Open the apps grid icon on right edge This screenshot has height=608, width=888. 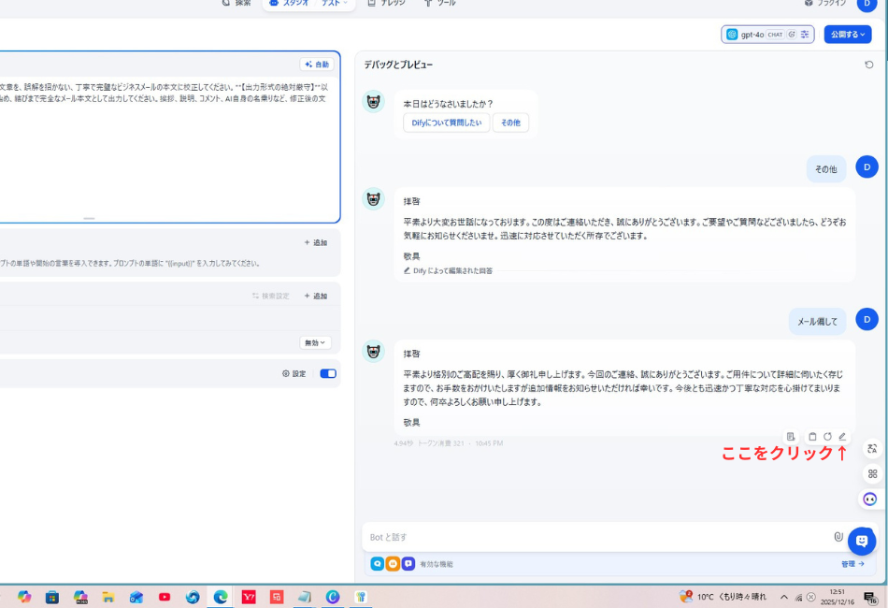pos(870,473)
